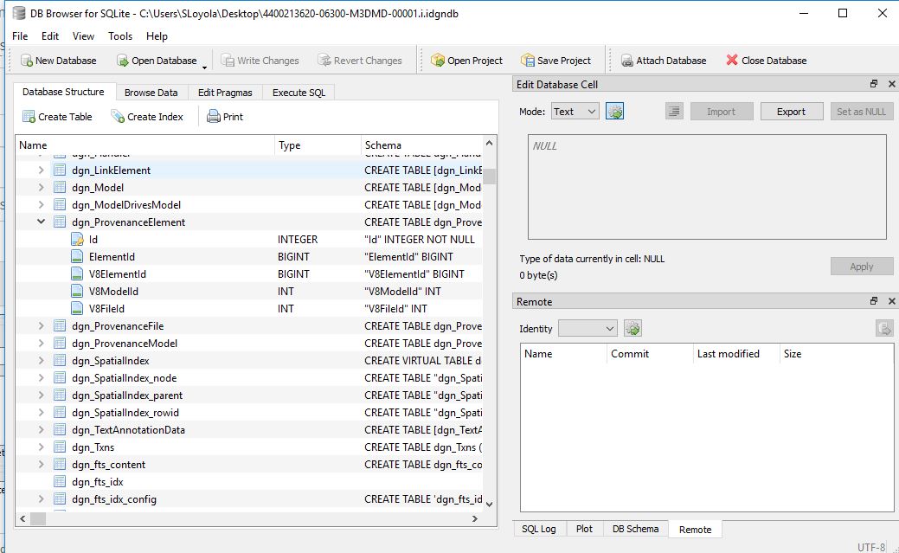Click the Create Index icon button
899x553 pixels.
click(x=118, y=117)
